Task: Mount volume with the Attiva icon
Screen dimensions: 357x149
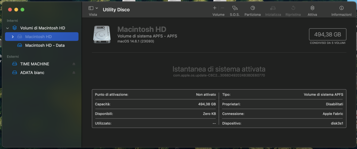Action: (312, 8)
